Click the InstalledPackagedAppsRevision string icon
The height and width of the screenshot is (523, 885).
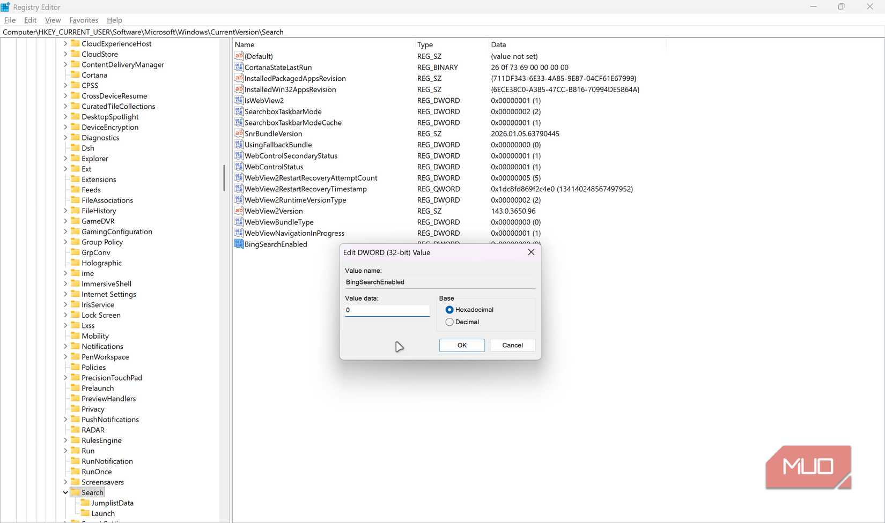[x=239, y=78]
